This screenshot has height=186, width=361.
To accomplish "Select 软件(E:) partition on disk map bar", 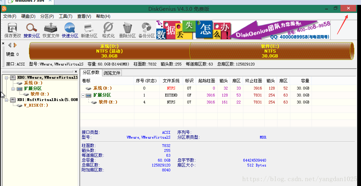I will tap(270, 51).
